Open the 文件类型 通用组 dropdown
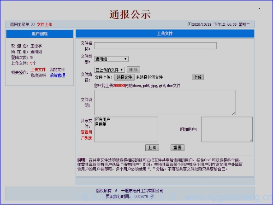This screenshot has height=205, width=273. coord(111,59)
